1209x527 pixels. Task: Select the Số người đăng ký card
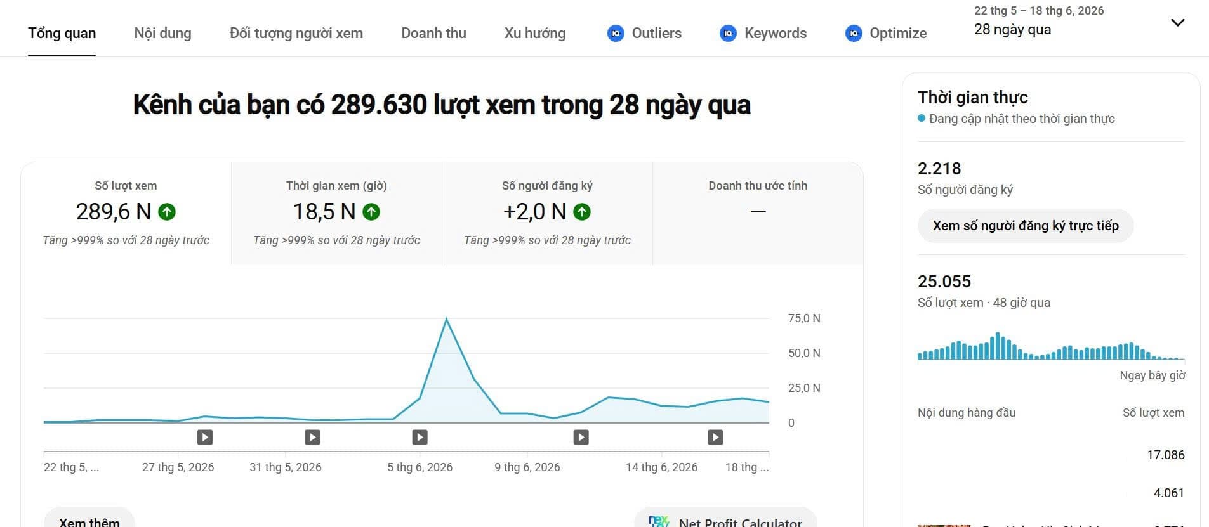(547, 213)
